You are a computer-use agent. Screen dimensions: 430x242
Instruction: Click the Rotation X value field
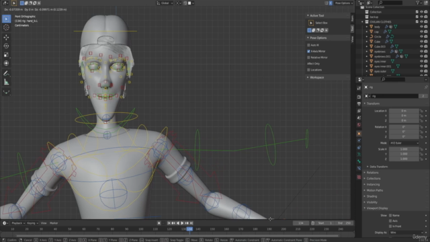point(404,127)
